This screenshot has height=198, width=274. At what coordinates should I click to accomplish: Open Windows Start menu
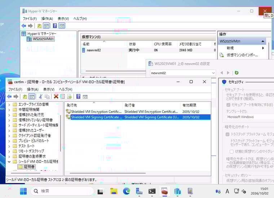(23, 191)
